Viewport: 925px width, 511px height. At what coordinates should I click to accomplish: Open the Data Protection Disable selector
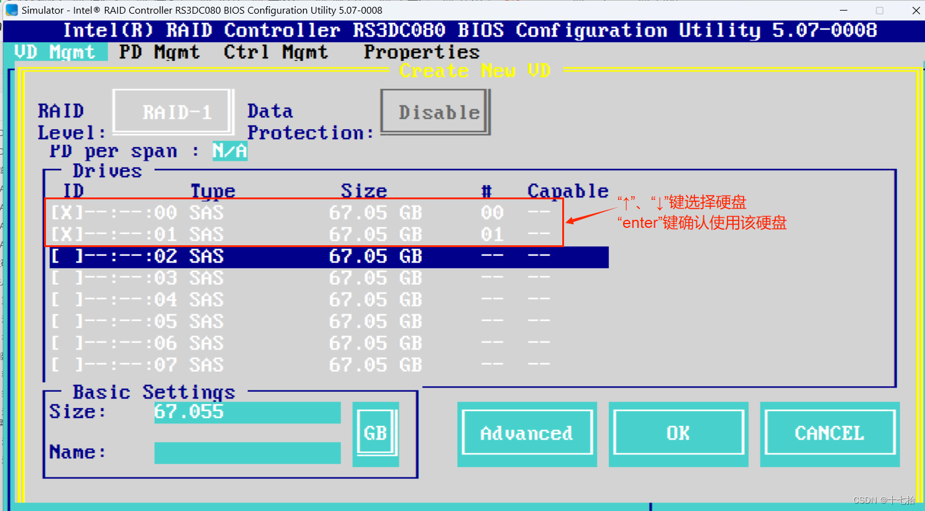click(435, 112)
